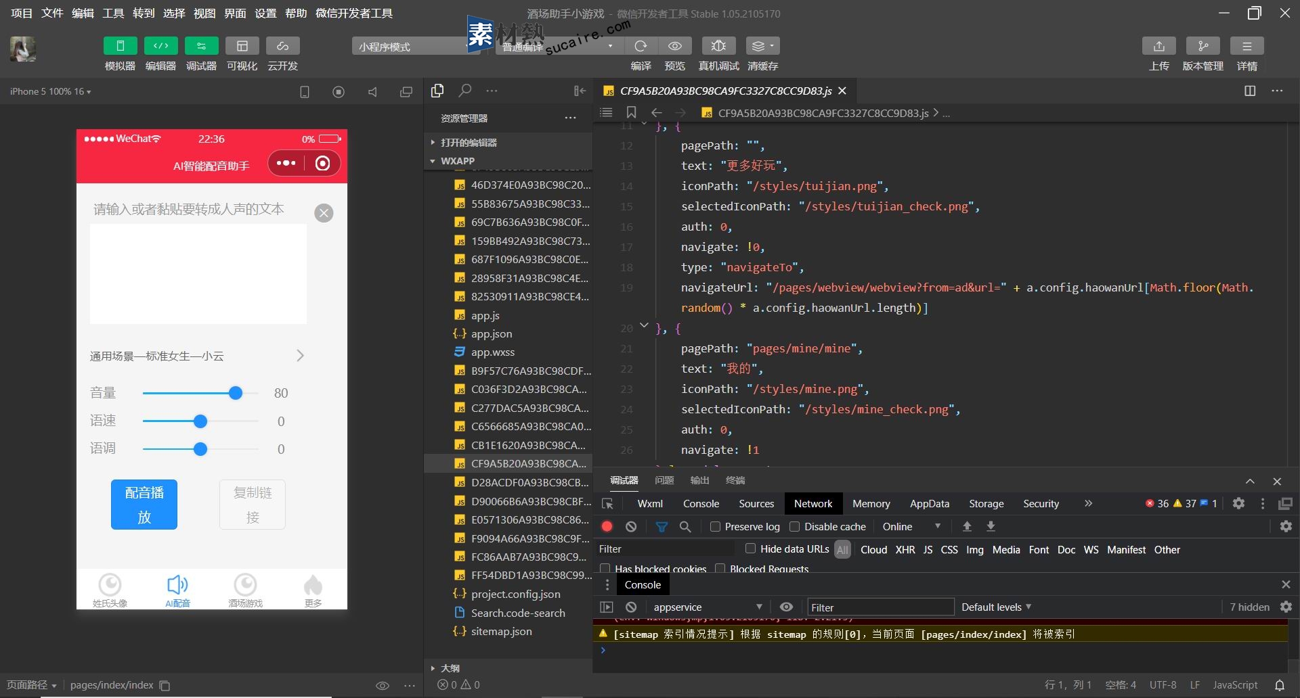
Task: Open 云开发 cloud development
Action: click(282, 46)
